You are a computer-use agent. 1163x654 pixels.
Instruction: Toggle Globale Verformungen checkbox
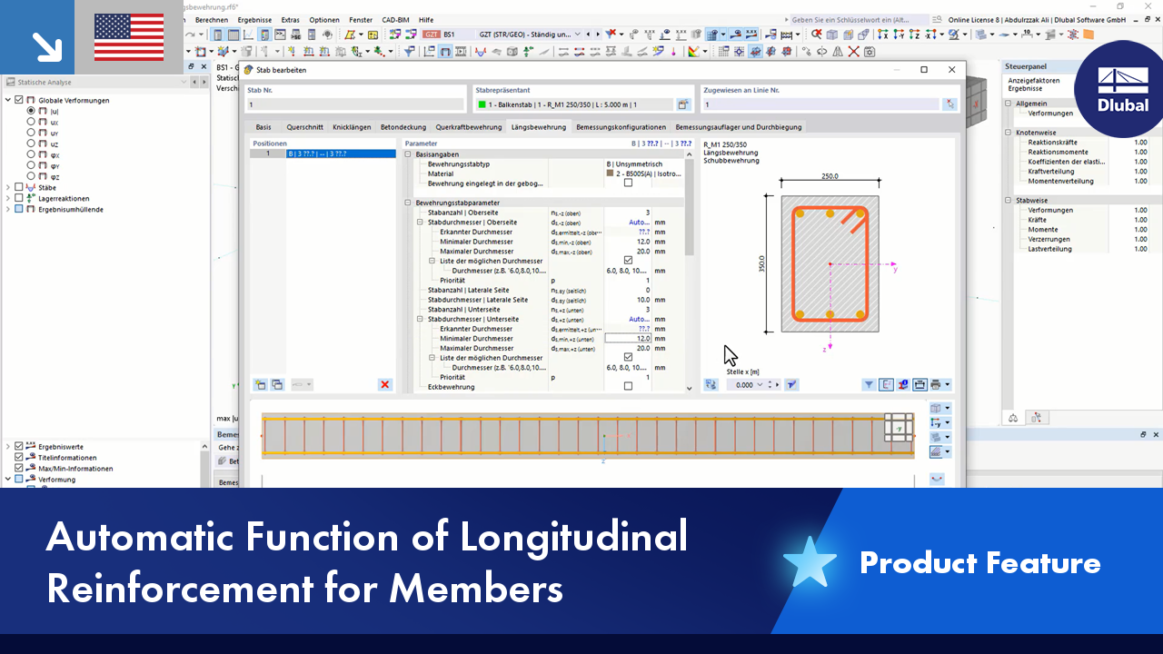click(19, 100)
